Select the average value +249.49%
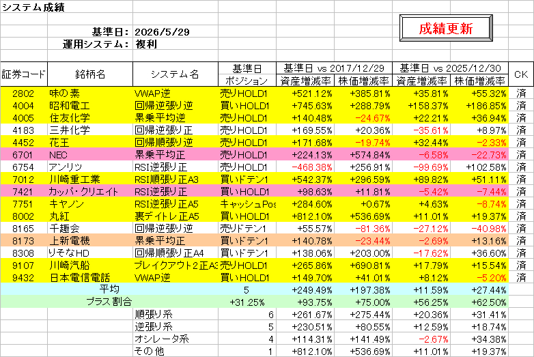 pyautogui.click(x=305, y=290)
